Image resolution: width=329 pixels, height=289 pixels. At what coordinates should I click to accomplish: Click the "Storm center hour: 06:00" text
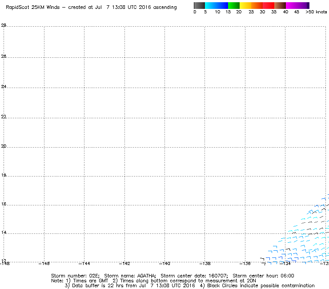click(x=263, y=276)
